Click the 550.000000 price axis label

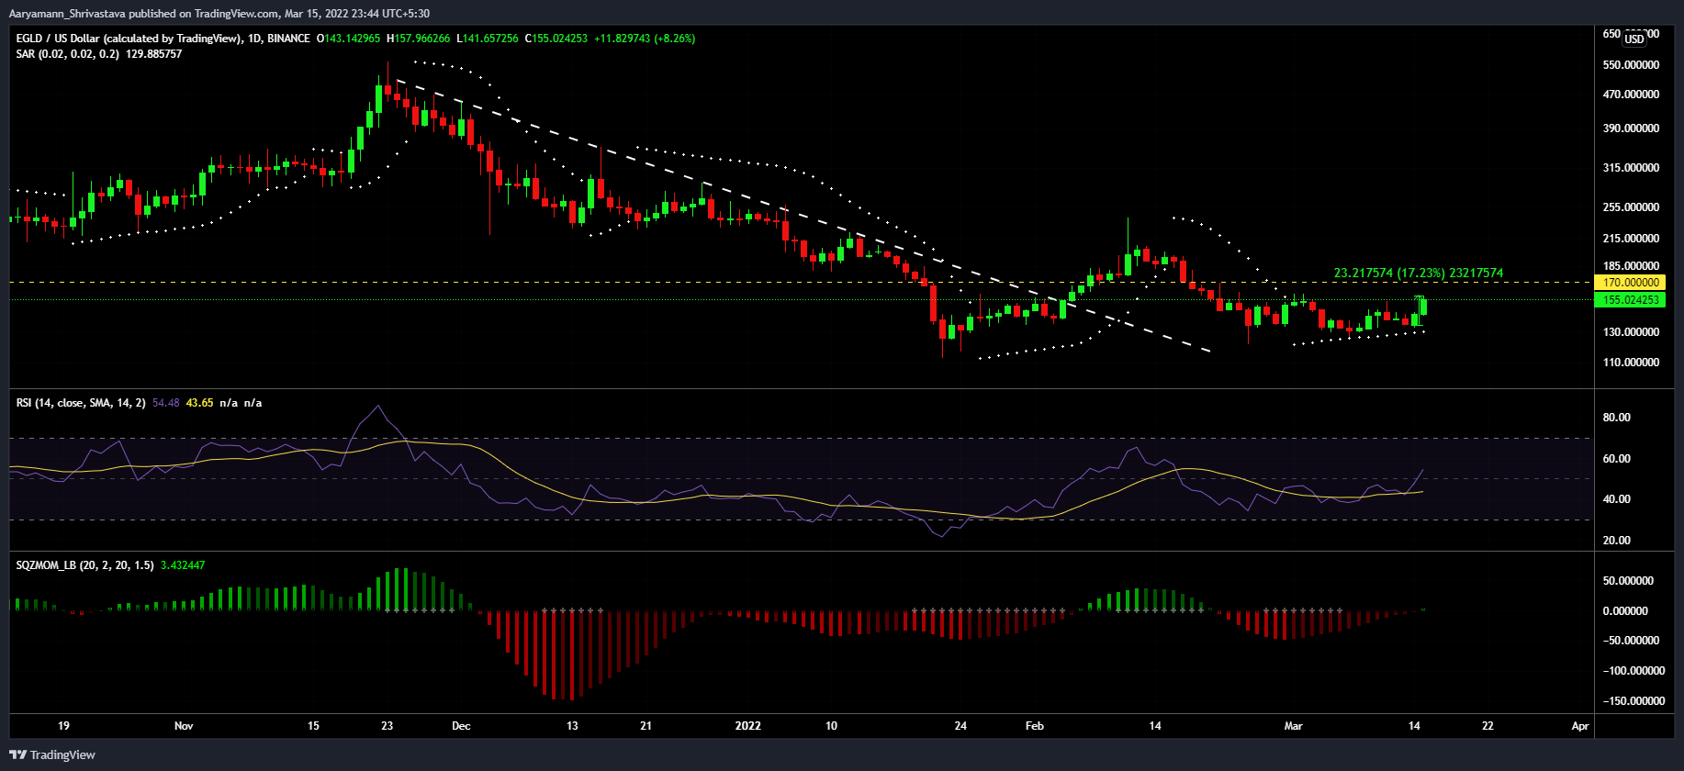coord(1631,65)
